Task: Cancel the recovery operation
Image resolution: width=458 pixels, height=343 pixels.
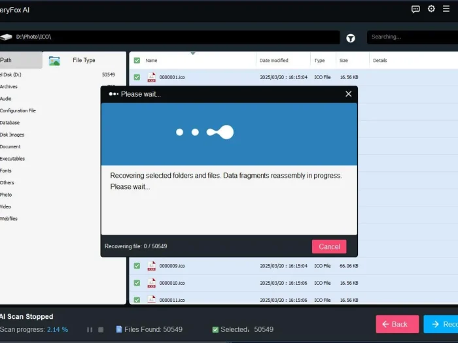Action: point(329,246)
